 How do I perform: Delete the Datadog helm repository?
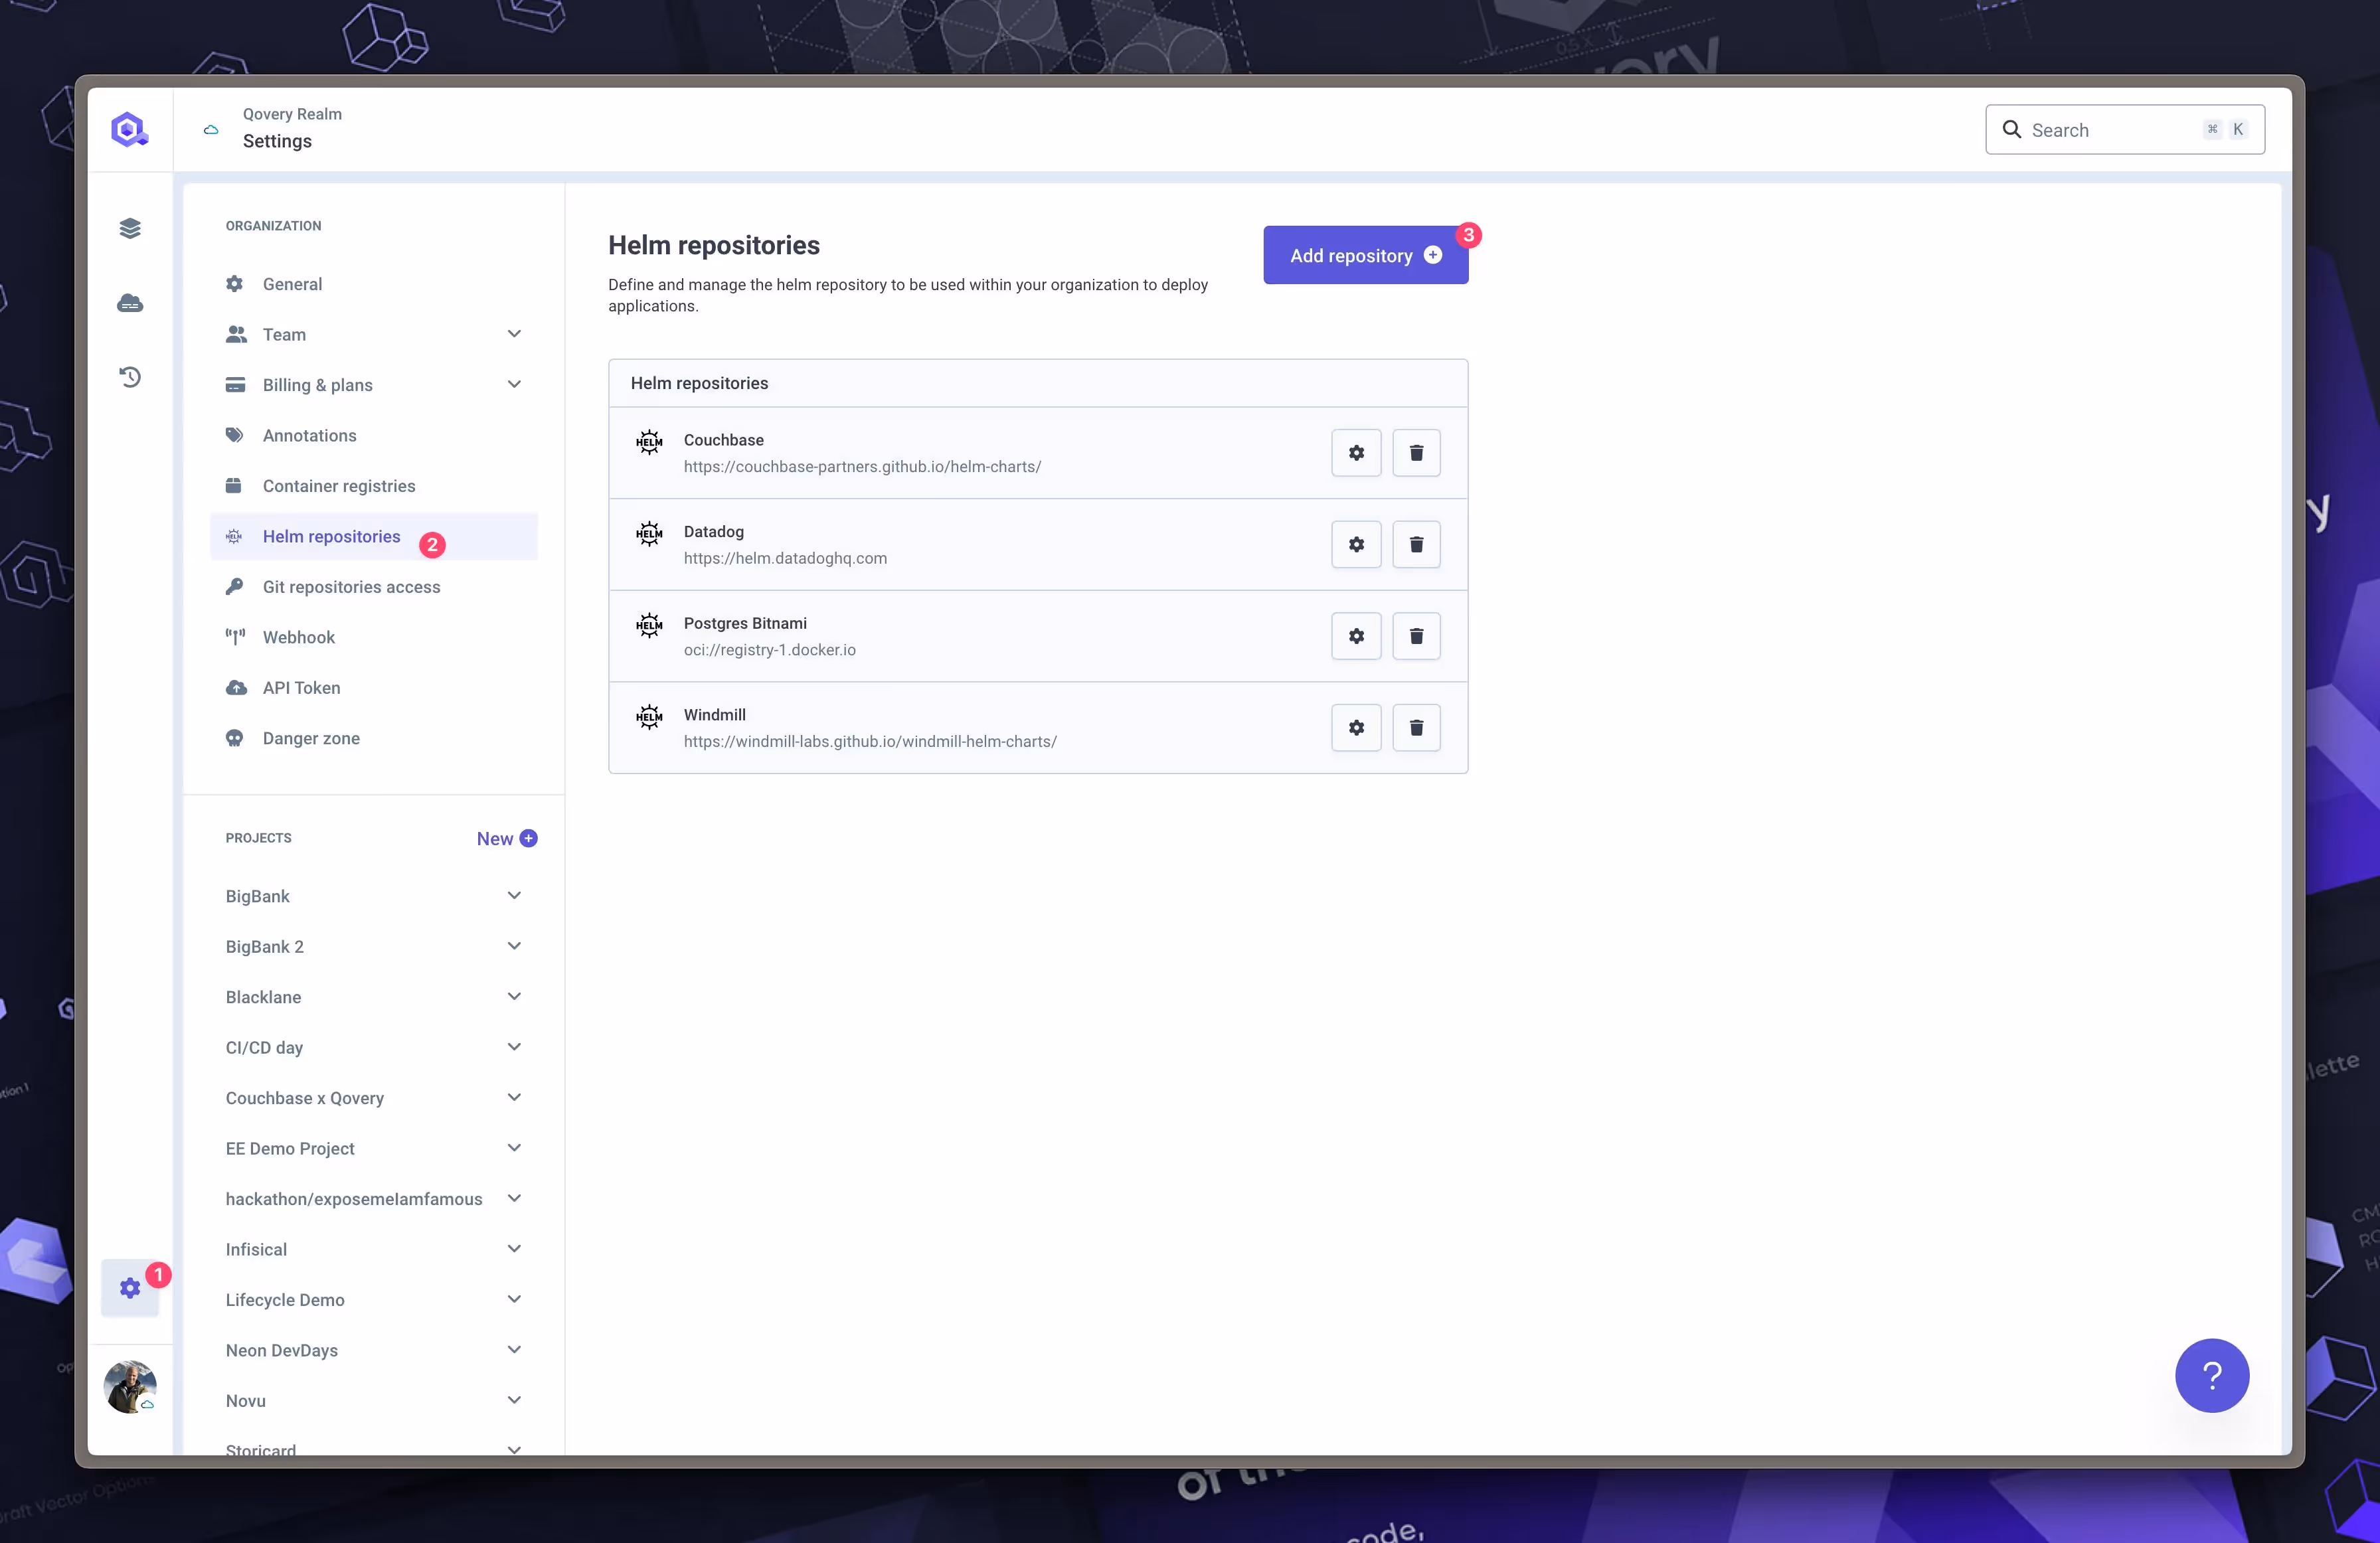point(1416,545)
